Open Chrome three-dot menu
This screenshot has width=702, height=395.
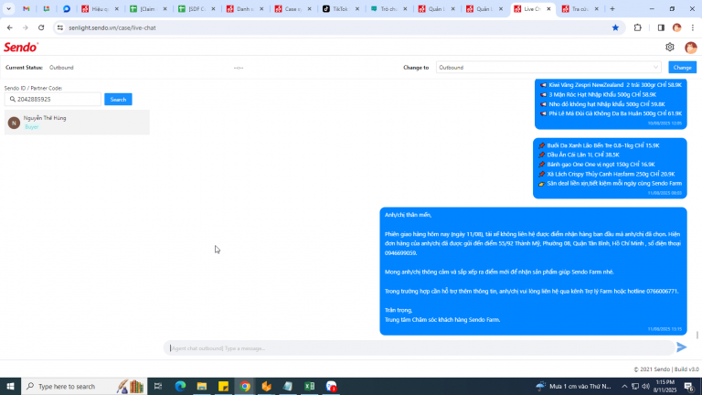(693, 27)
